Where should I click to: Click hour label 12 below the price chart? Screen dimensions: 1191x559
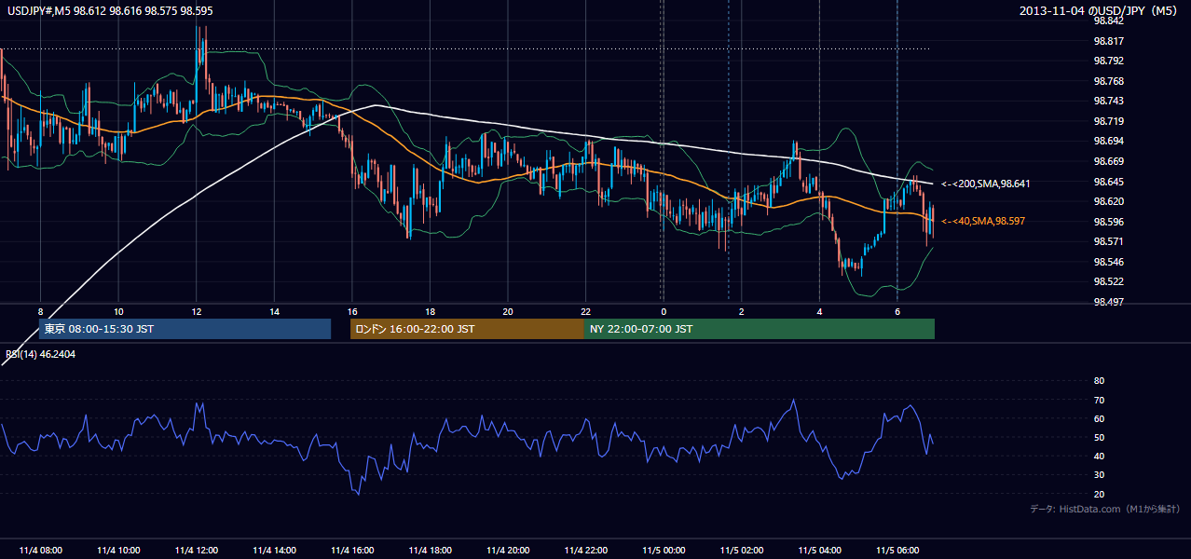click(x=196, y=311)
